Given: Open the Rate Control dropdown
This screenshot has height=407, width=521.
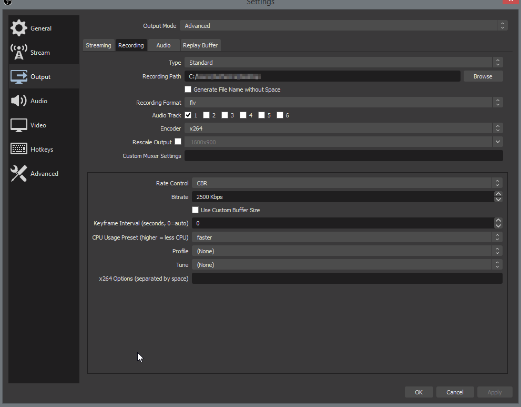Looking at the screenshot, I should coord(346,183).
